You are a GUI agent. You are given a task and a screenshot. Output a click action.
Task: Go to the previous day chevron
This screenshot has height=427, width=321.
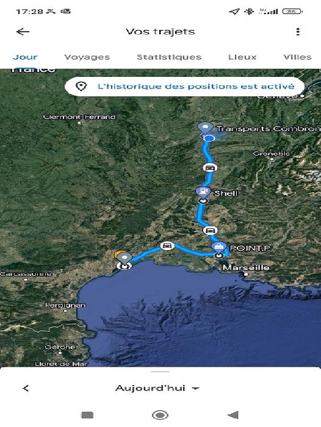coord(26,388)
